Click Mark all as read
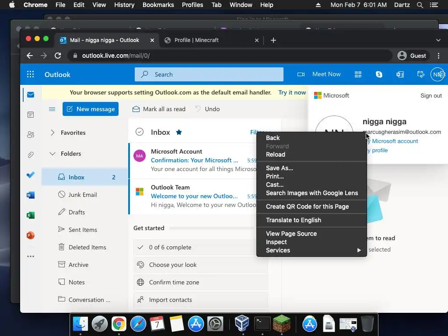448x336 pixels. tap(159, 109)
